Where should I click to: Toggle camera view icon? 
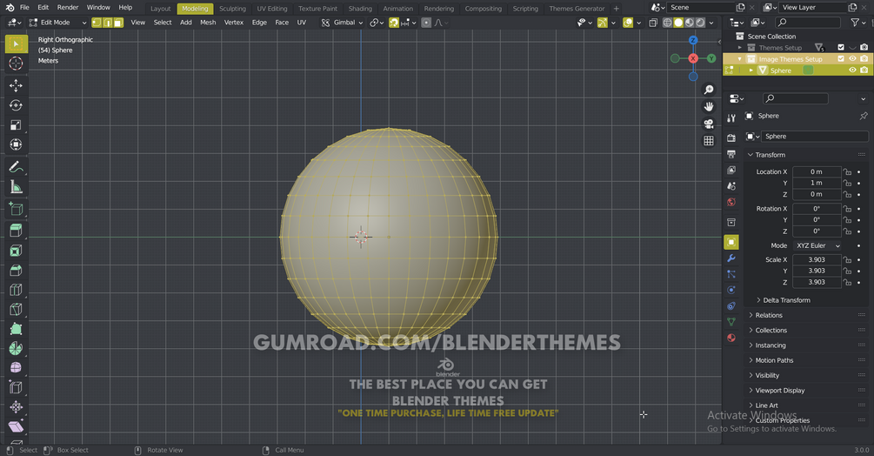pyautogui.click(x=709, y=124)
